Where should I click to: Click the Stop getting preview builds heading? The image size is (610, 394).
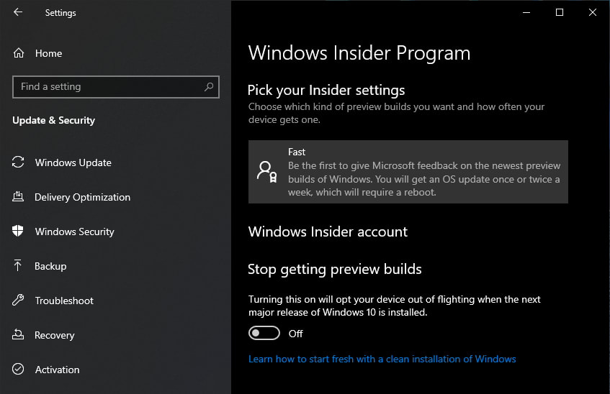pyautogui.click(x=335, y=270)
